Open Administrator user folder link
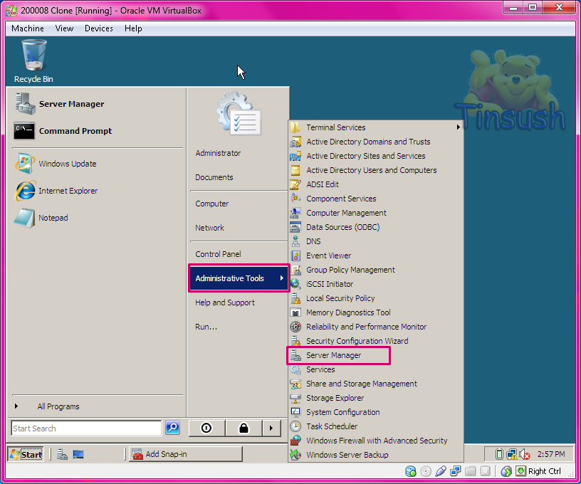581x484 pixels. pyautogui.click(x=218, y=153)
